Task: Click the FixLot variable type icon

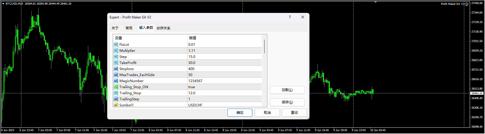Action: [x=116, y=45]
